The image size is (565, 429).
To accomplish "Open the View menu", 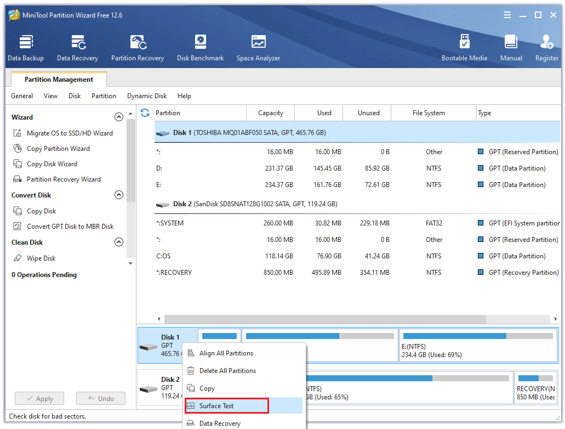I will click(50, 96).
